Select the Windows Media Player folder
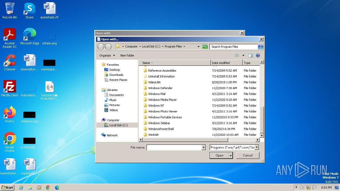This screenshot has height=191, width=340. pos(162,100)
